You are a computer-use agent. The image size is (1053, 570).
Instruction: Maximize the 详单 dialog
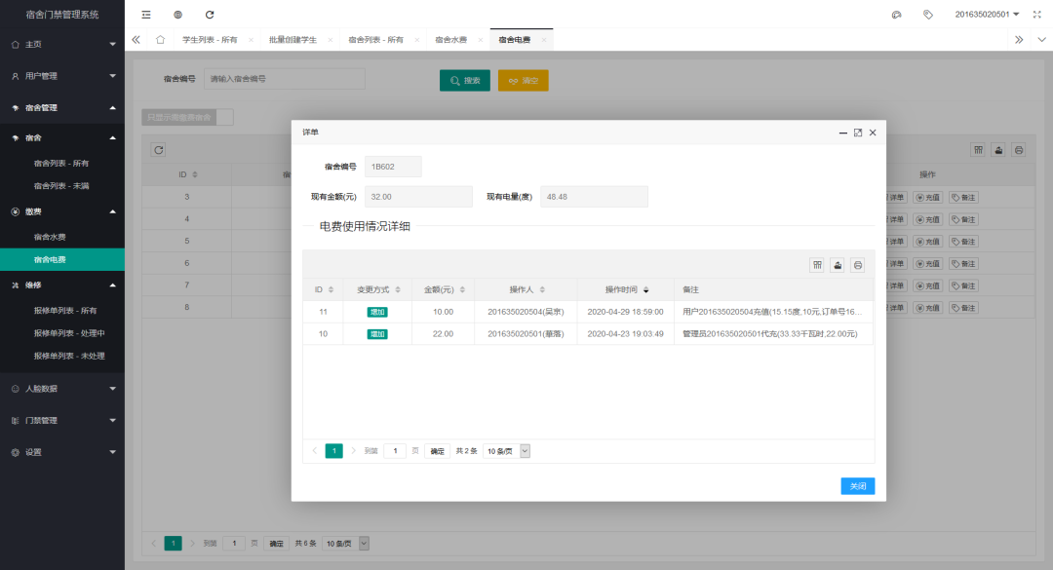coord(858,133)
